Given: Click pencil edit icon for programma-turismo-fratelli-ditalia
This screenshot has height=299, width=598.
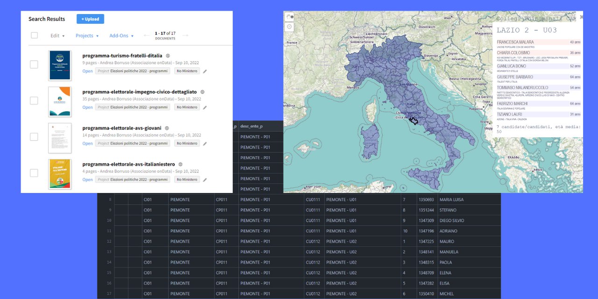Looking at the screenshot, I should [x=205, y=71].
